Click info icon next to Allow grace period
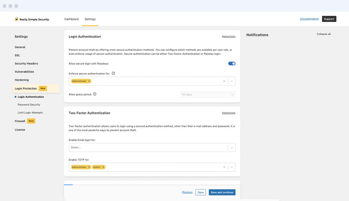The image size is (349, 201). [x=95, y=94]
